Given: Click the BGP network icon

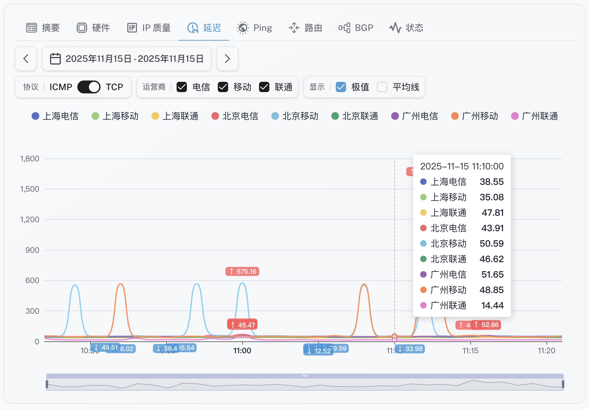Looking at the screenshot, I should pos(344,28).
